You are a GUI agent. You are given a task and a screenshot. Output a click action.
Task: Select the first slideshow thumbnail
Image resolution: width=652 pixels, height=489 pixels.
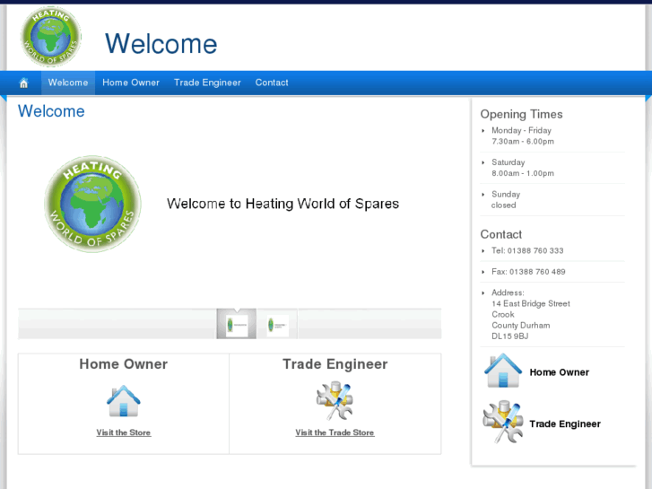tap(237, 324)
